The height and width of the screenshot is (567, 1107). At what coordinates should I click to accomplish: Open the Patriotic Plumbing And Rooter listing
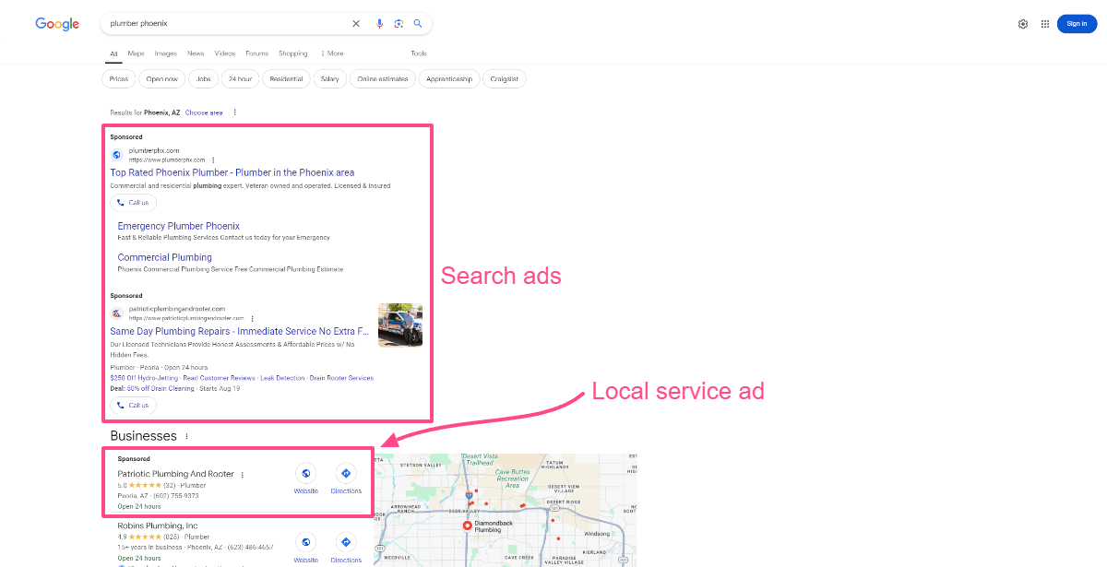176,475
